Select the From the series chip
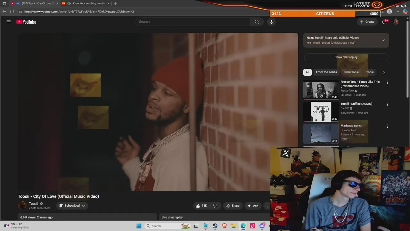410x231 pixels. click(326, 72)
